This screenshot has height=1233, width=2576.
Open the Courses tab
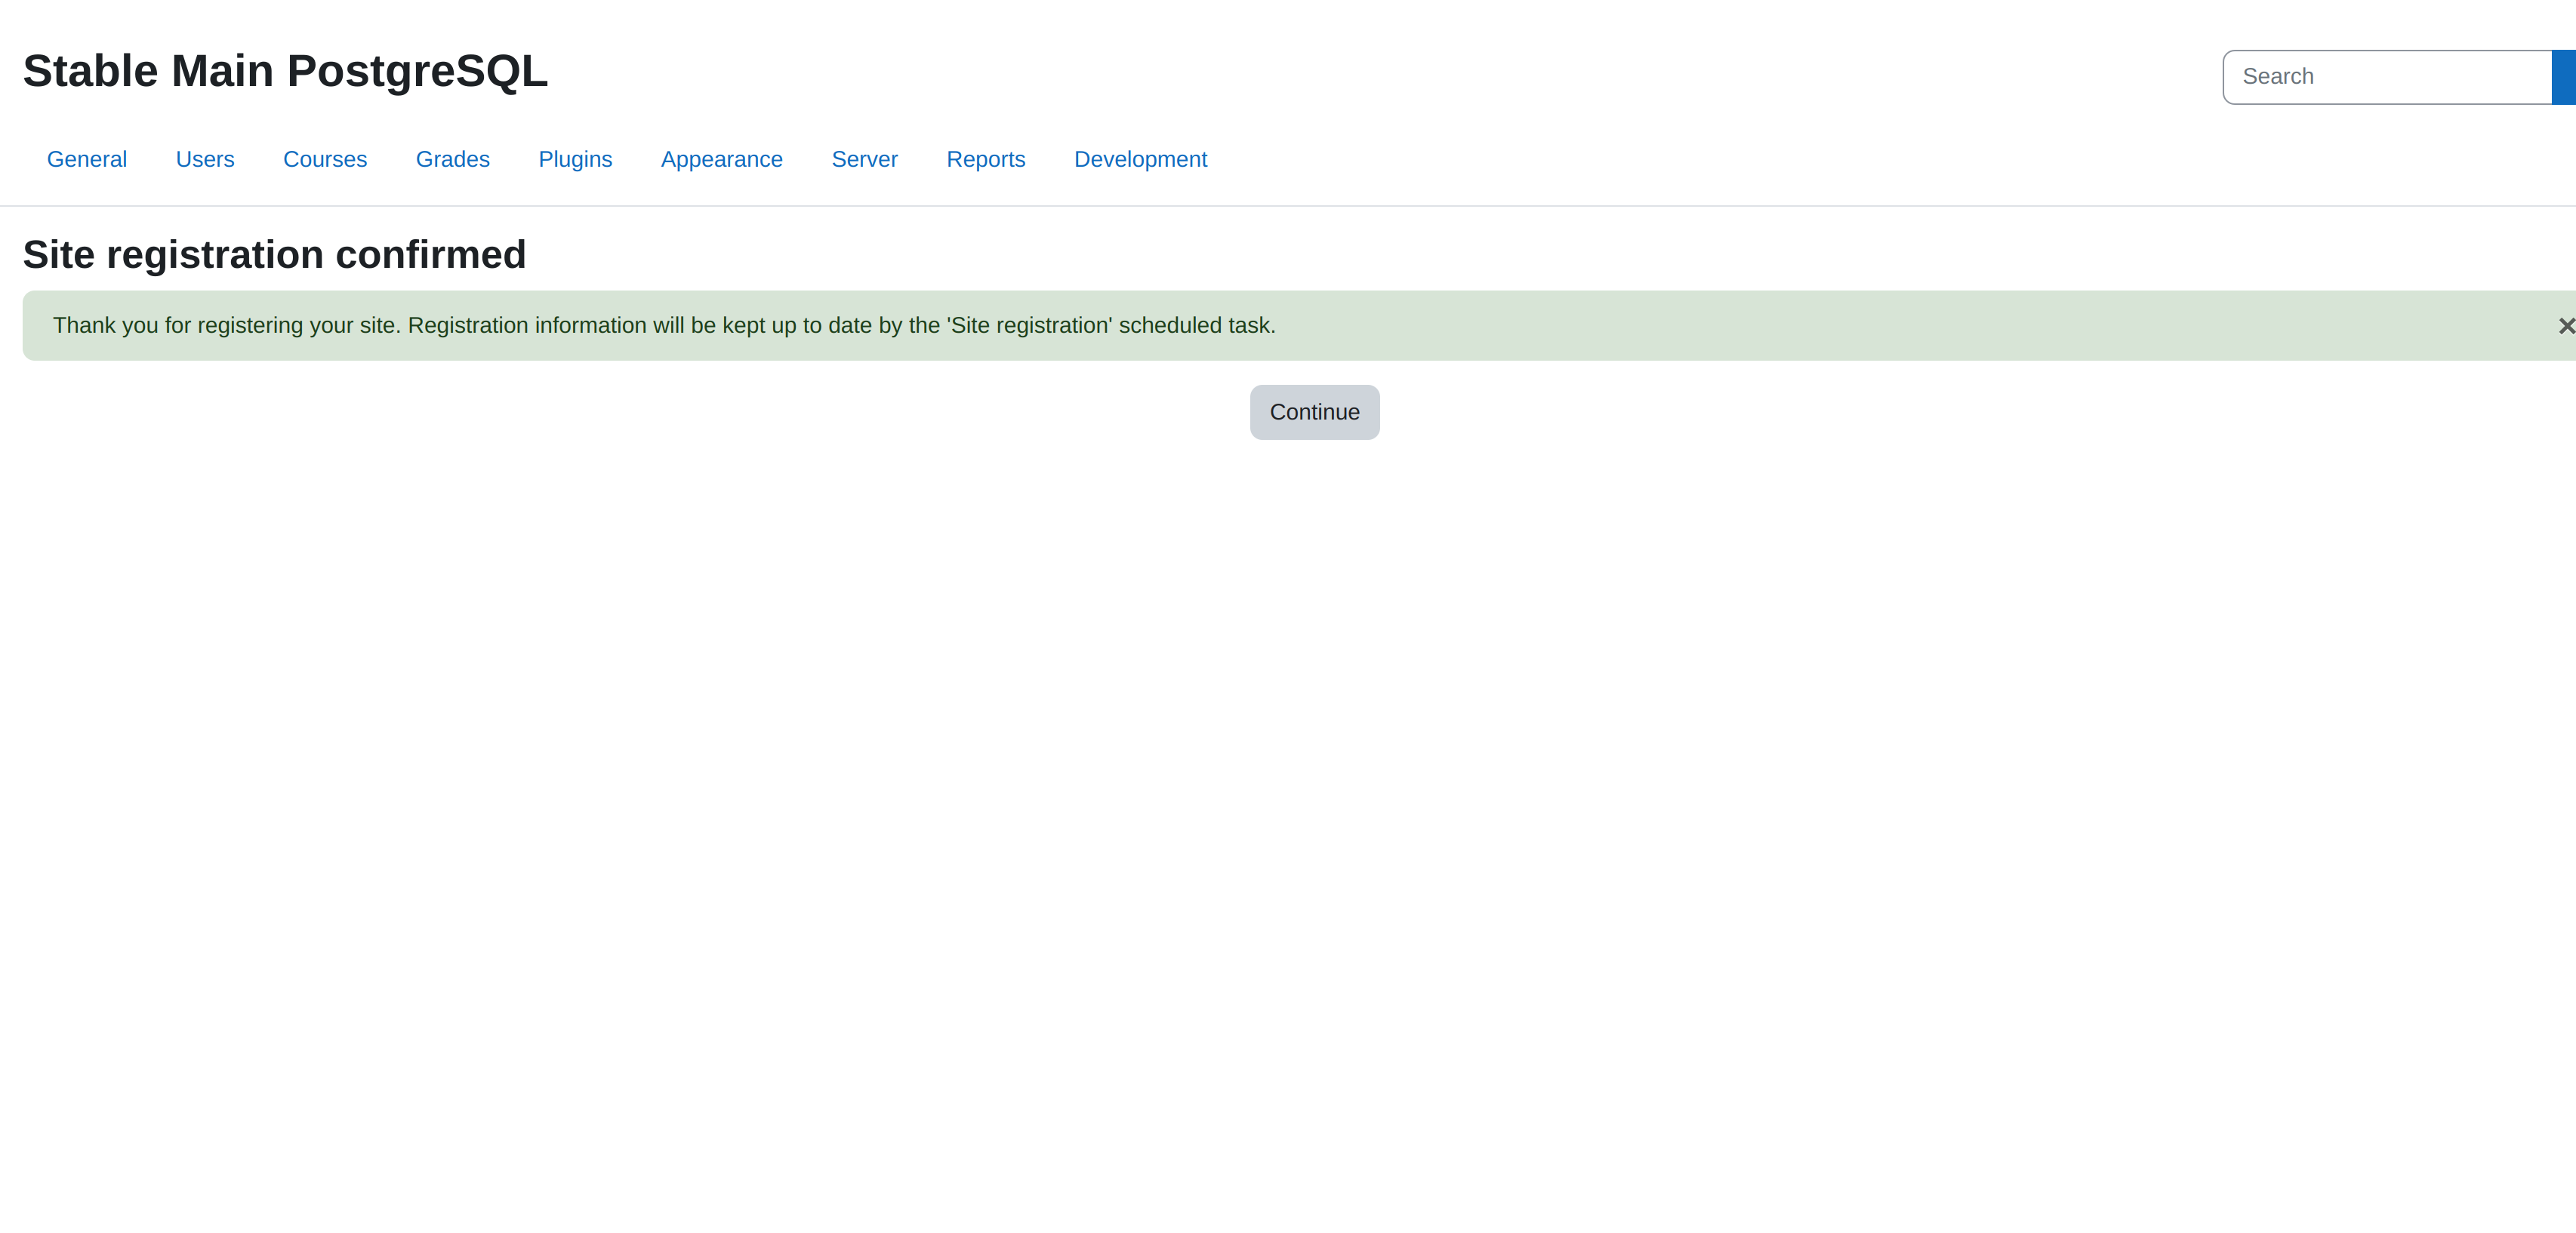(325, 160)
